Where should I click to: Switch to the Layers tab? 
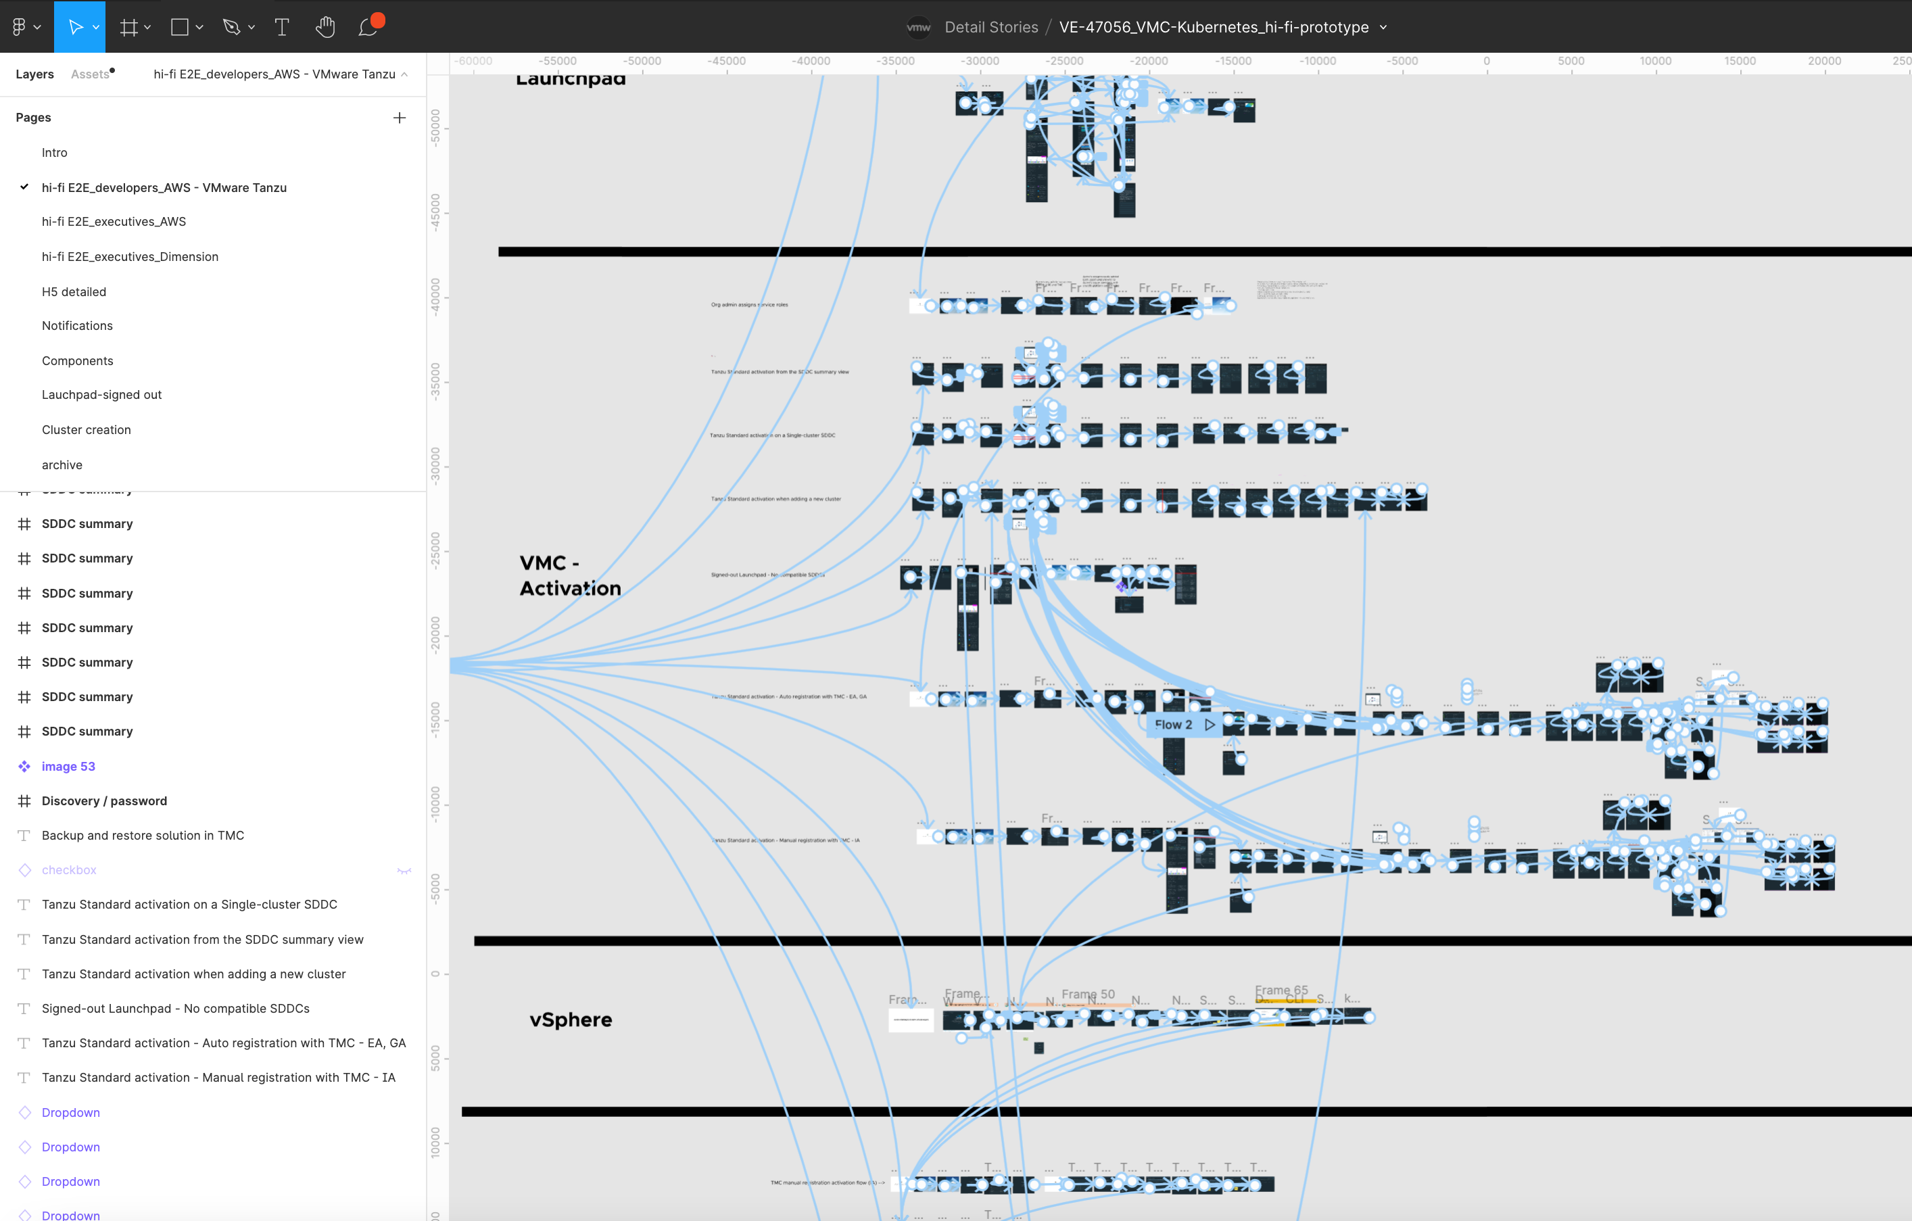[x=34, y=74]
